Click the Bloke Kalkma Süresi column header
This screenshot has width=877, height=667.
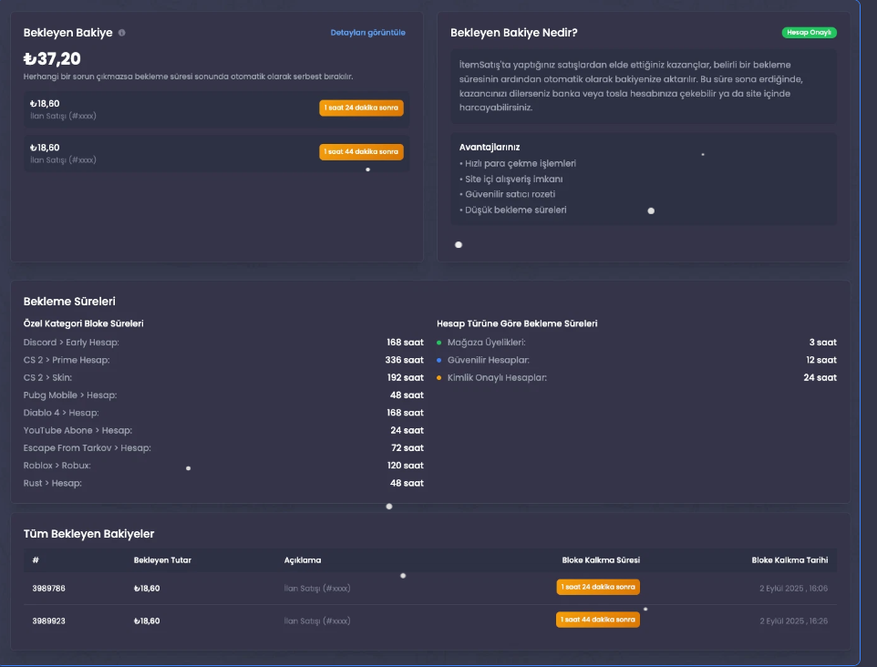point(601,560)
